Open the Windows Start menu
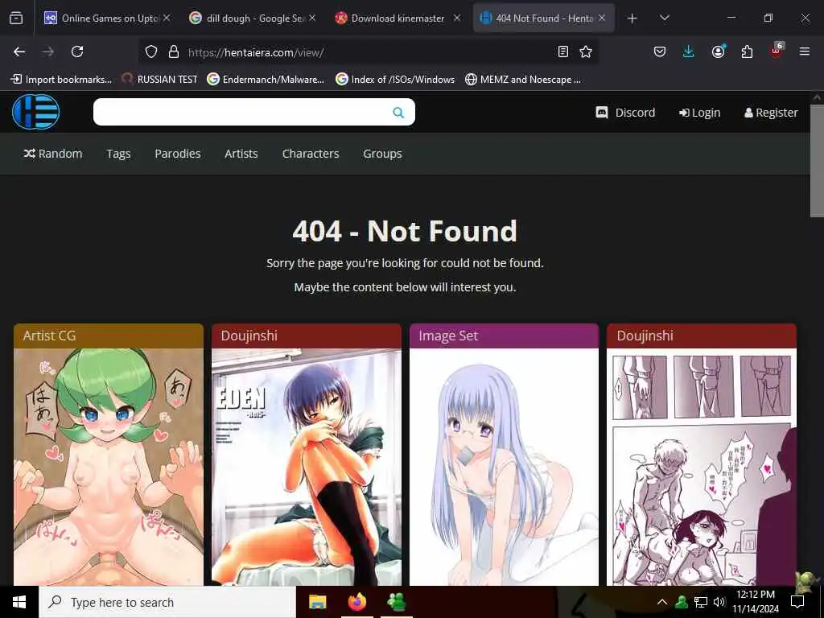 click(x=19, y=602)
